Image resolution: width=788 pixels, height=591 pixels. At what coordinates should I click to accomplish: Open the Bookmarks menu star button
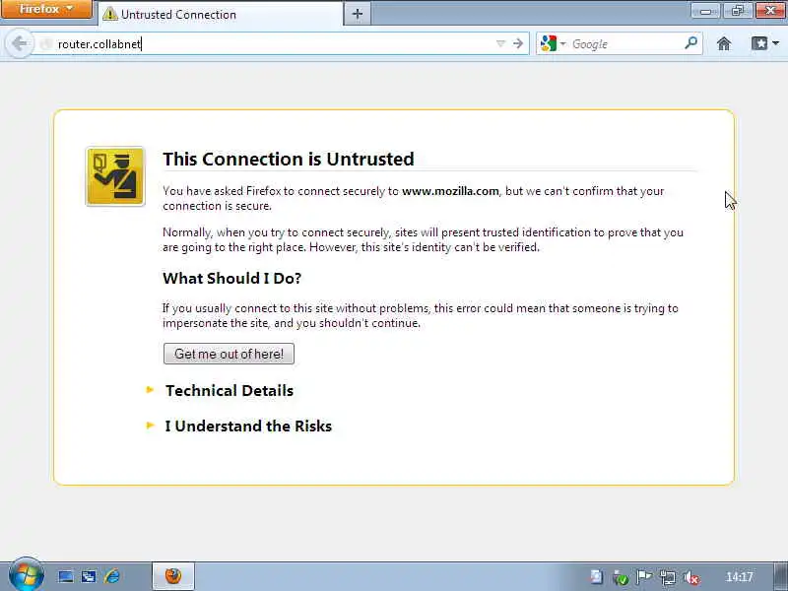tap(765, 43)
